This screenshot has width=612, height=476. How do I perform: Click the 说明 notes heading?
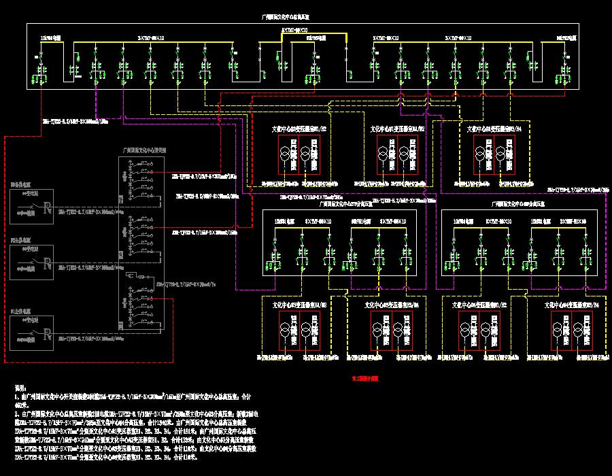tap(21, 386)
